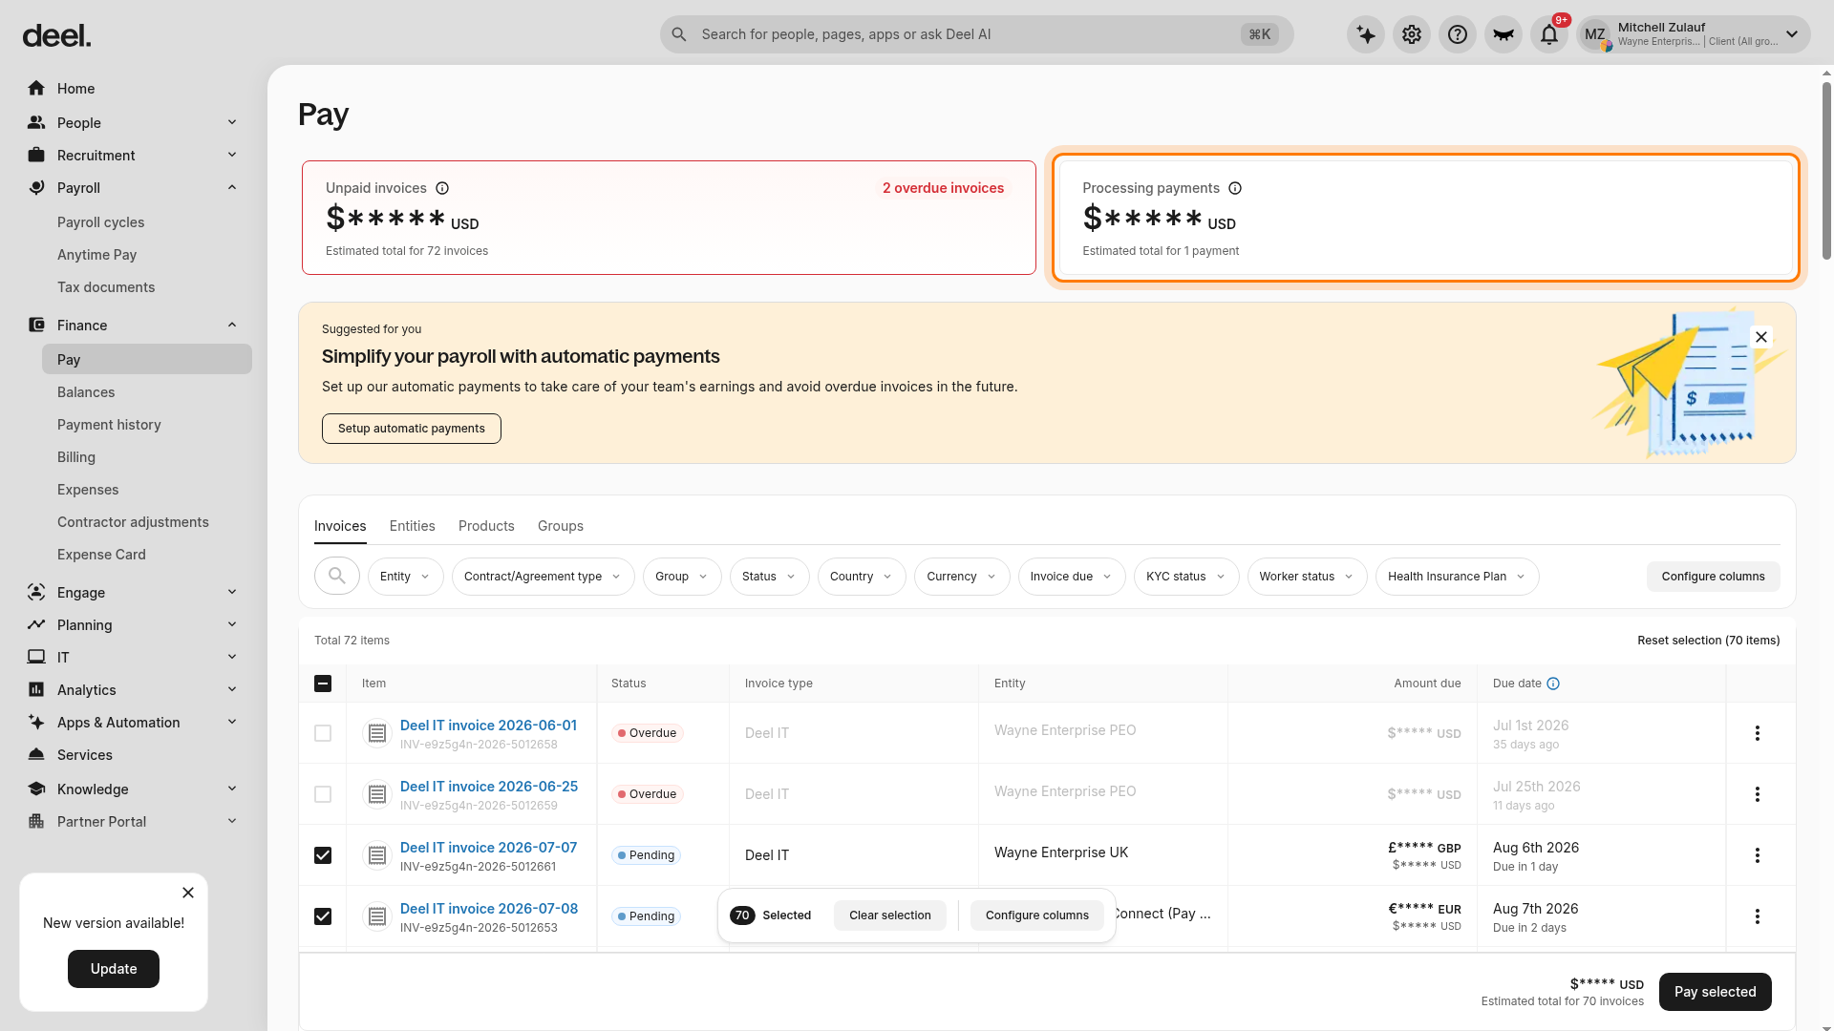Viewport: 1834px width, 1031px height.
Task: Click document icon for invoice 2026-07-08
Action: tap(377, 916)
